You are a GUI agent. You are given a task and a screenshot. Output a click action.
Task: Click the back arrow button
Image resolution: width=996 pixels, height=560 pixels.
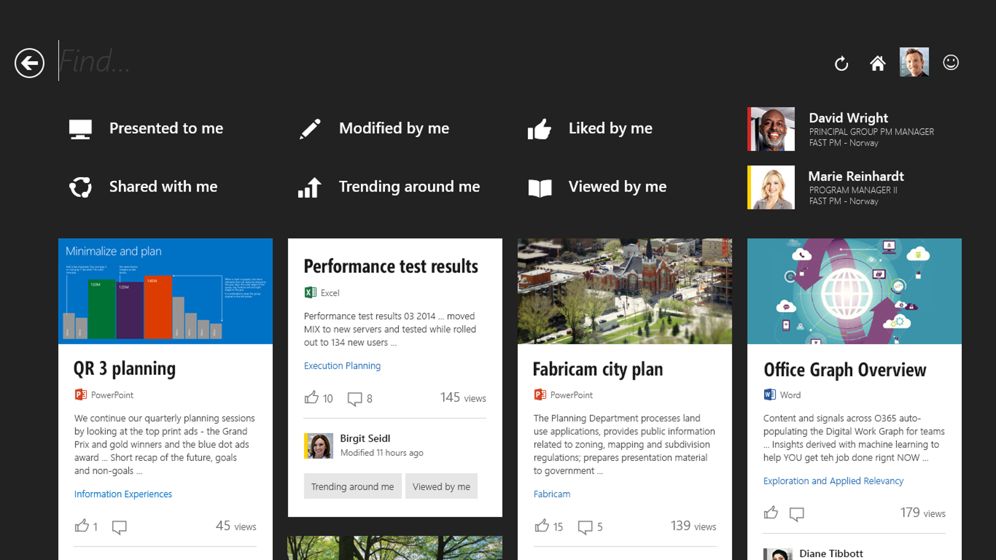pyautogui.click(x=30, y=63)
